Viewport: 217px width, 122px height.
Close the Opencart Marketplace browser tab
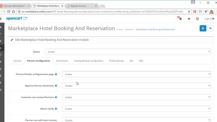tap(28, 6)
